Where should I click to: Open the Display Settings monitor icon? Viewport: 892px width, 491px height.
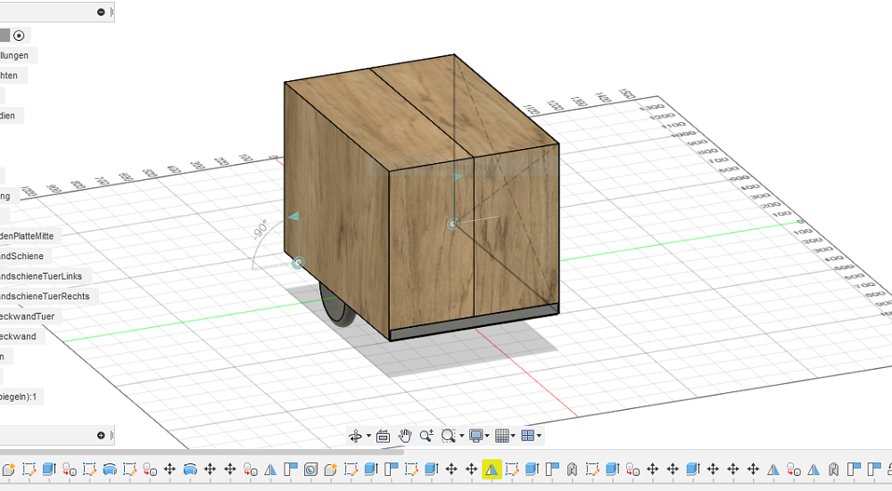475,436
